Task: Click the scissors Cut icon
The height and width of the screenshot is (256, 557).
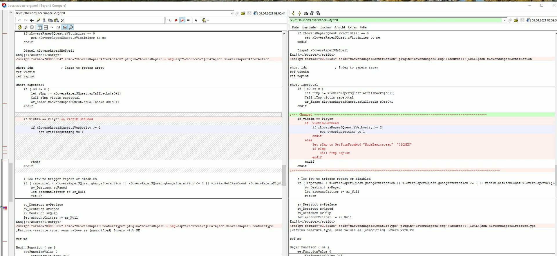Action: click(x=44, y=20)
